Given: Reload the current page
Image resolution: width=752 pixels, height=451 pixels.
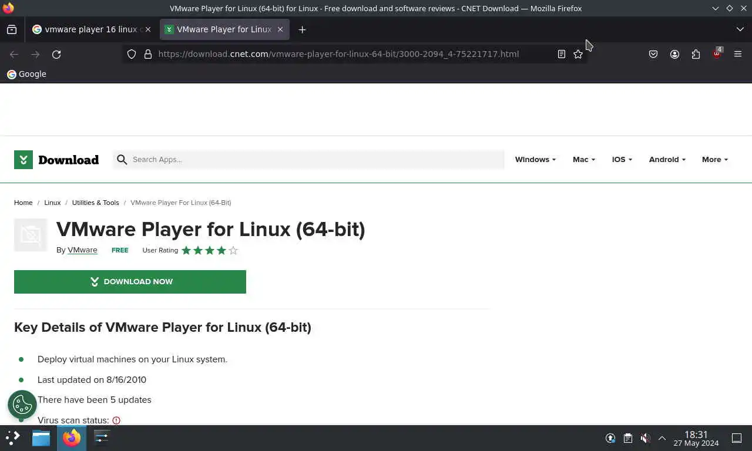Looking at the screenshot, I should pos(56,54).
